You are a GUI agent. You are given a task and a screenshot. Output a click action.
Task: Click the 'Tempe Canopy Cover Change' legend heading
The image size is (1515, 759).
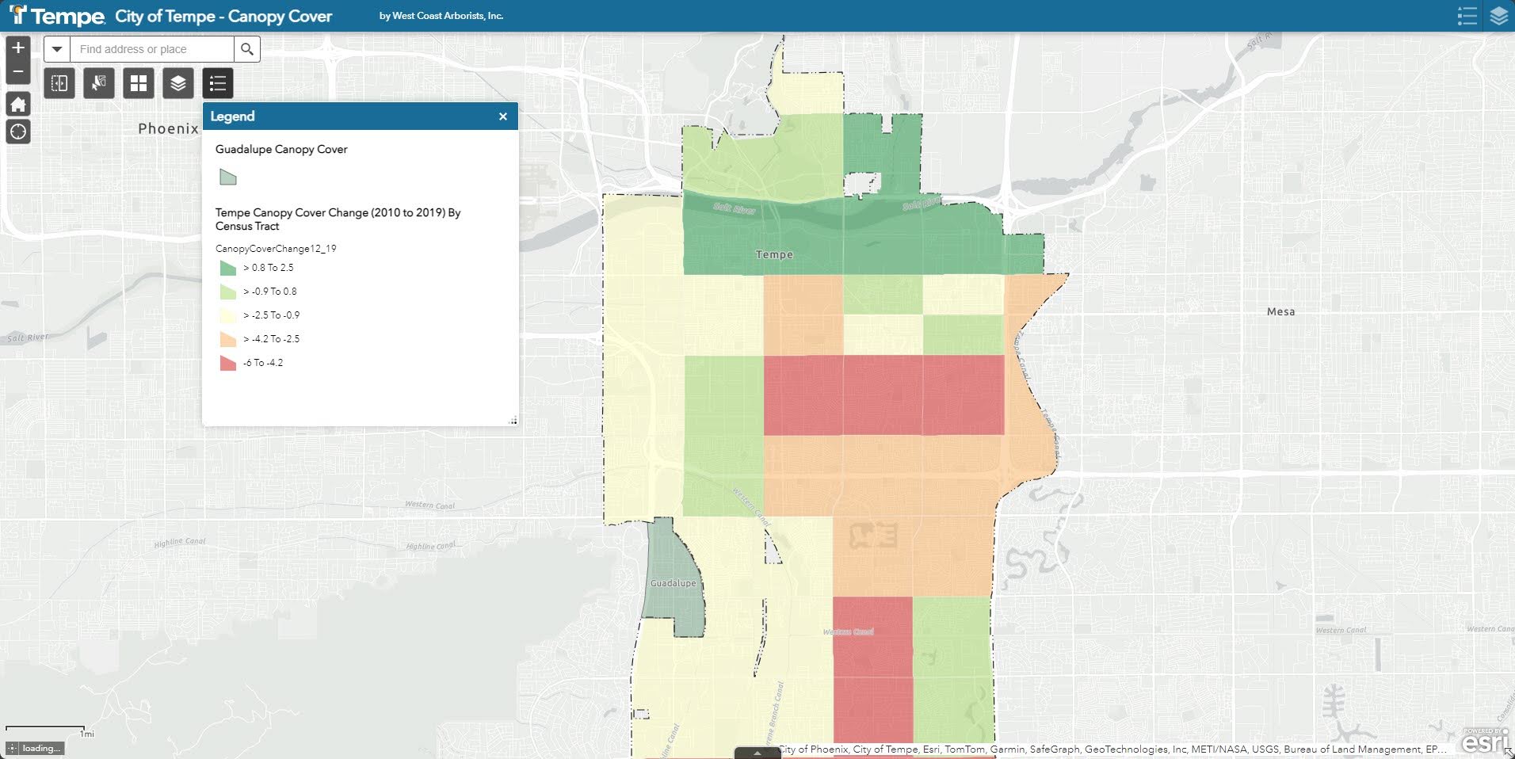coord(338,219)
